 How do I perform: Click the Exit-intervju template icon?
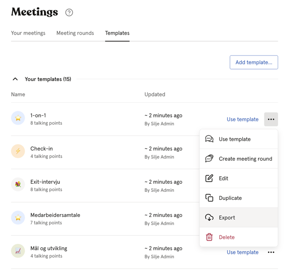[18, 185]
